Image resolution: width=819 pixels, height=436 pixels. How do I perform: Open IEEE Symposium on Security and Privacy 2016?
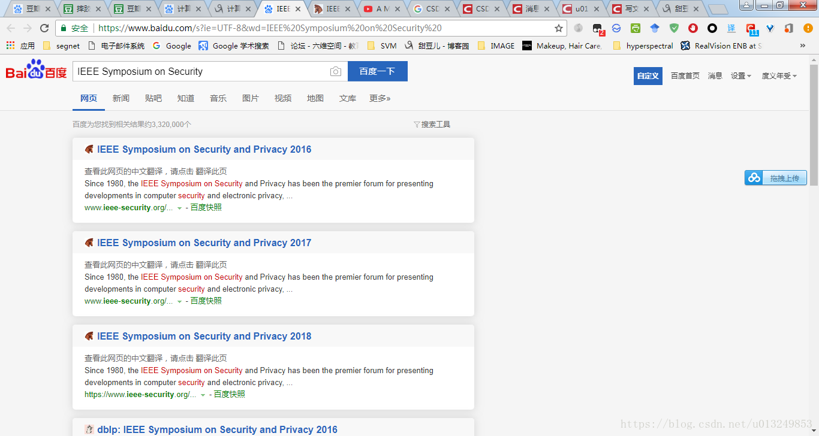[x=204, y=150]
